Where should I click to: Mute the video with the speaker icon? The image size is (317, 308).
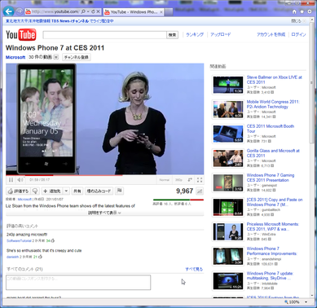click(x=20, y=180)
